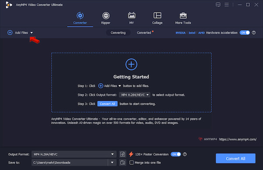Viewport: 263px width, 170px height.
Task: Click the Getting Started heading
Action: (x=131, y=77)
